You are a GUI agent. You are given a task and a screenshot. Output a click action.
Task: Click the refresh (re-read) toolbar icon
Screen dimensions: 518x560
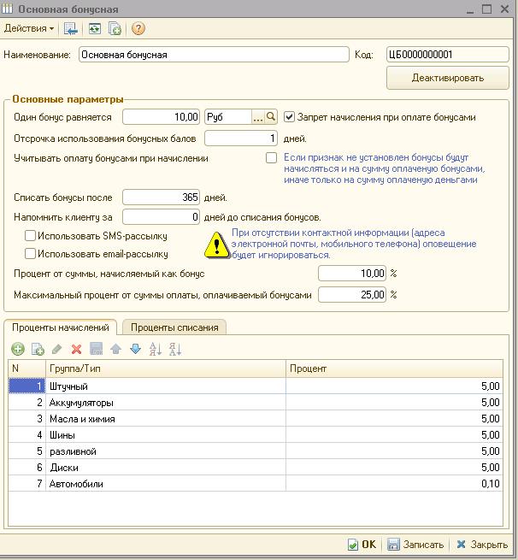pyautogui.click(x=95, y=28)
